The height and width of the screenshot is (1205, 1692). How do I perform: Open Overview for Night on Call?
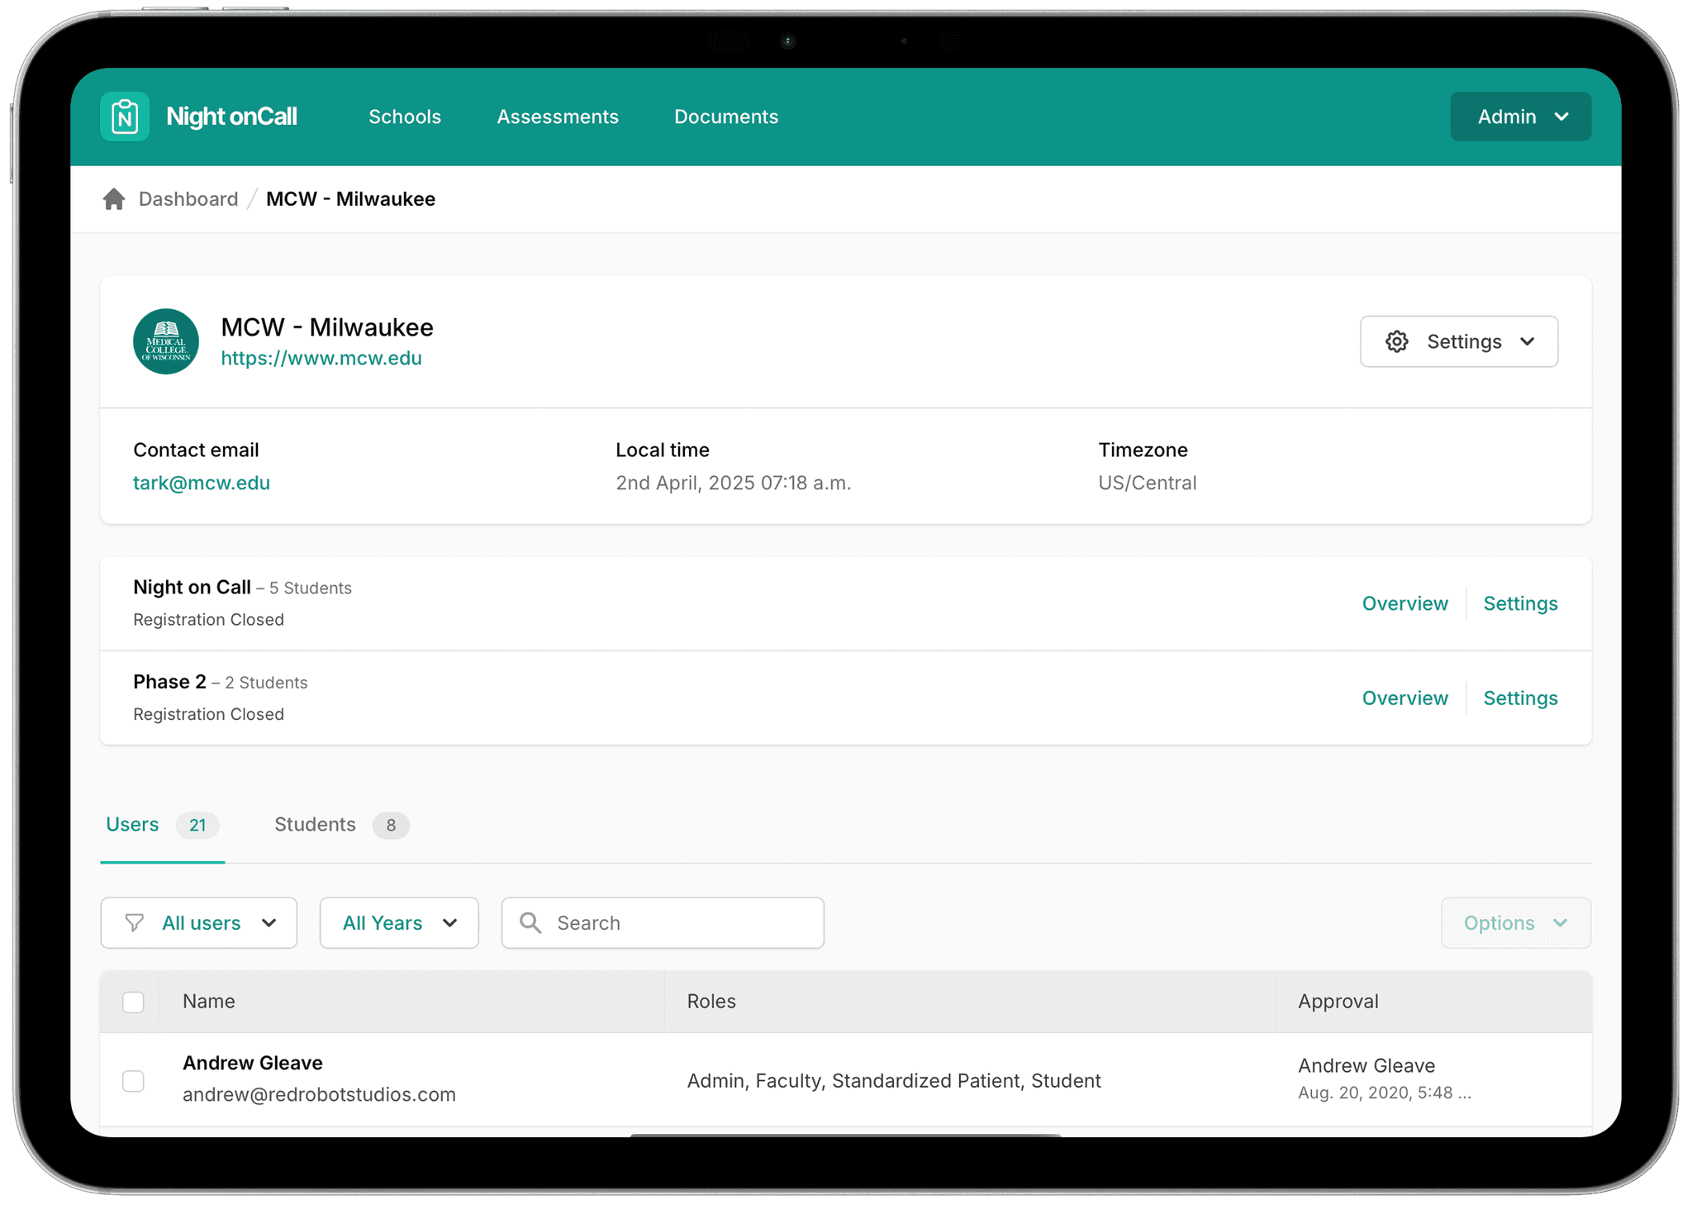point(1404,603)
